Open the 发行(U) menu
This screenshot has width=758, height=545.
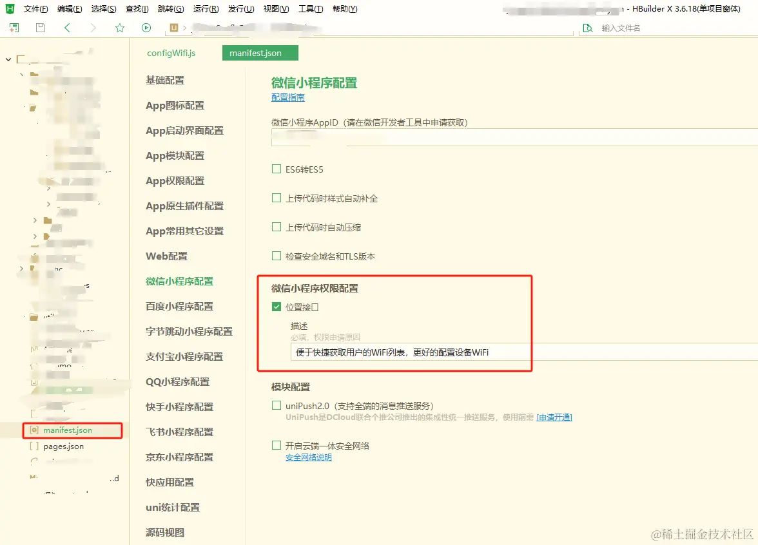pyautogui.click(x=241, y=9)
